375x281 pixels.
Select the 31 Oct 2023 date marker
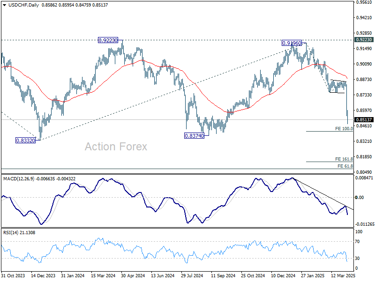13,276
